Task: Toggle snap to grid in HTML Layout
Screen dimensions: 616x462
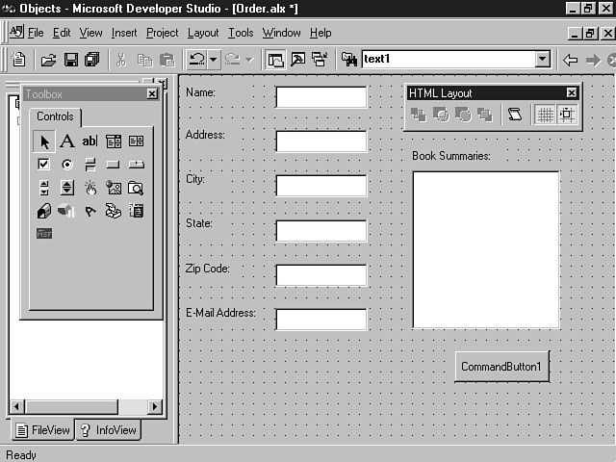Action: tap(567, 115)
